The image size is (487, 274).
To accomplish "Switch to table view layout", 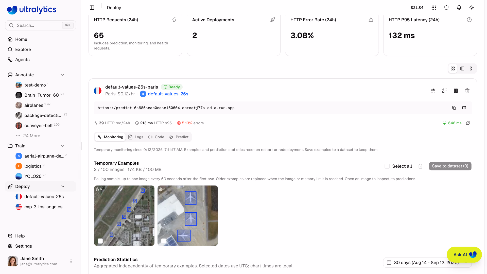I will pos(462,68).
